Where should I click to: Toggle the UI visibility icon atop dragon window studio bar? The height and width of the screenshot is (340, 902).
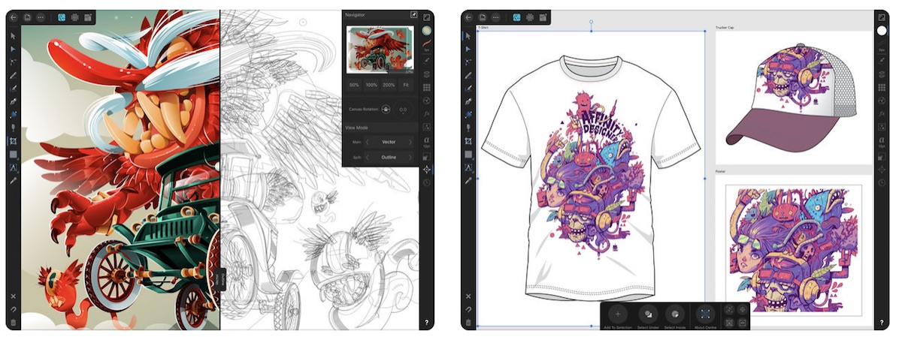(426, 16)
